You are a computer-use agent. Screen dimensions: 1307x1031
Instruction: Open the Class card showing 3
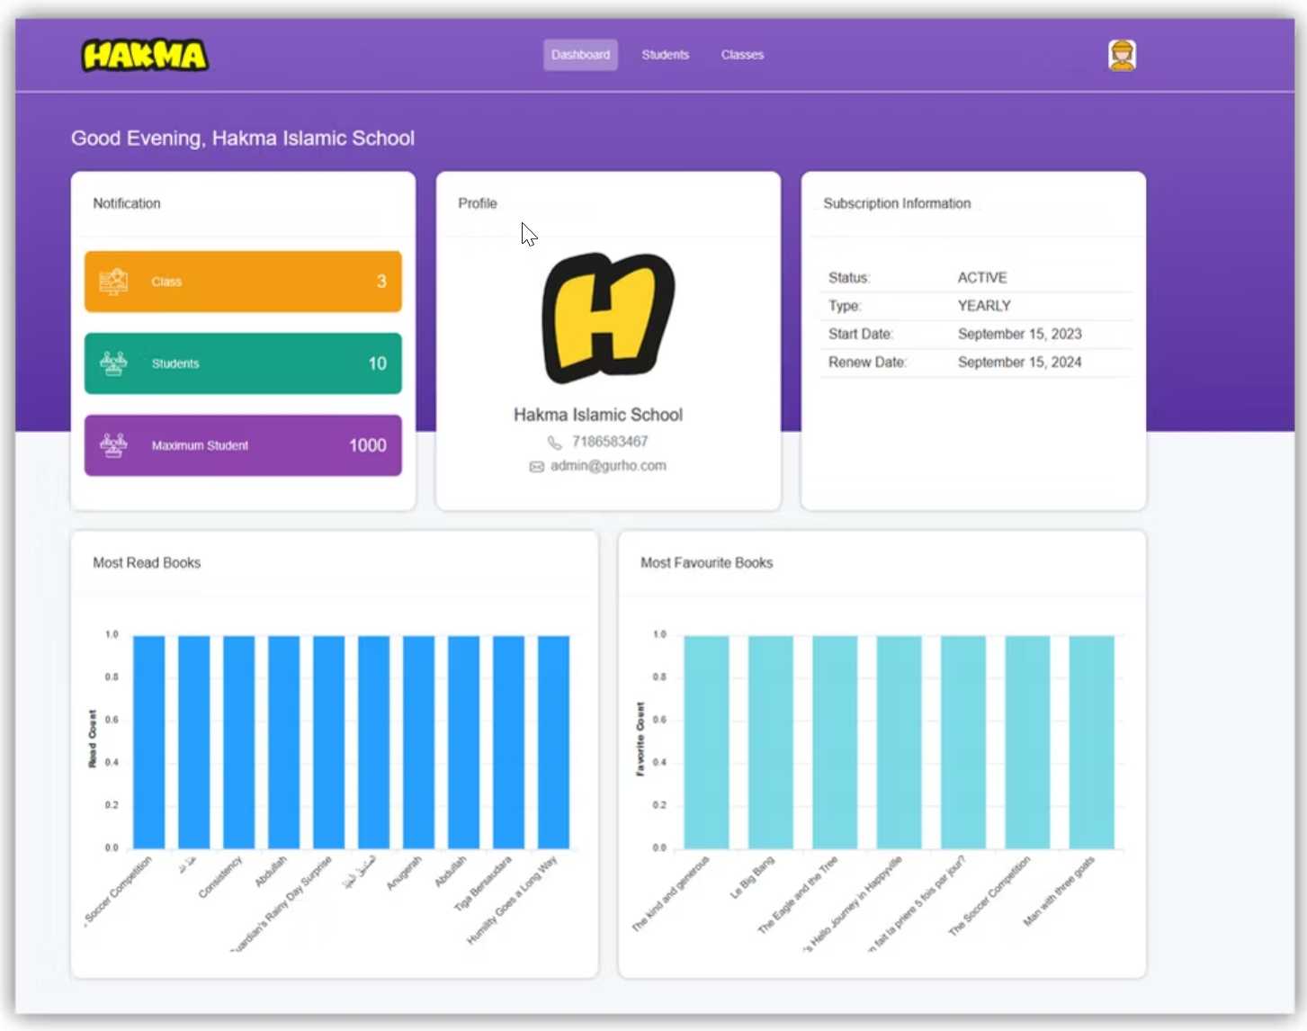(x=243, y=281)
